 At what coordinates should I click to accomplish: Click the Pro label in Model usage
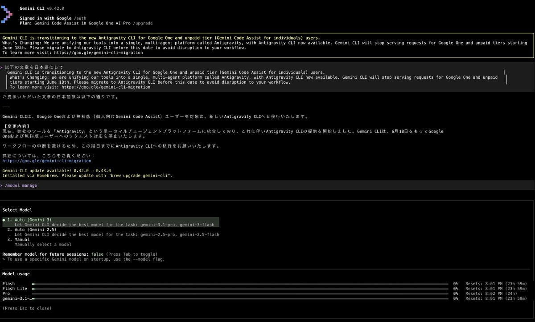pos(6,294)
